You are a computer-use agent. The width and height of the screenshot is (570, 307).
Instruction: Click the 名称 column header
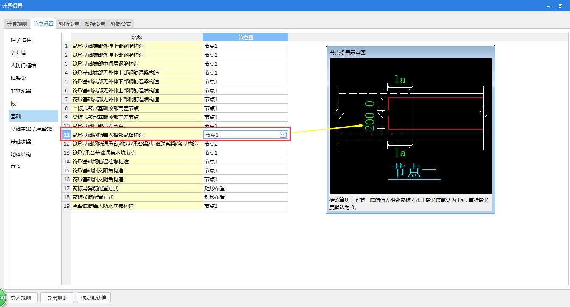click(137, 37)
